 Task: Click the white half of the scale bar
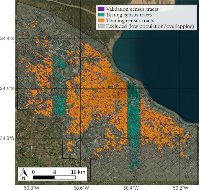pos(65,177)
